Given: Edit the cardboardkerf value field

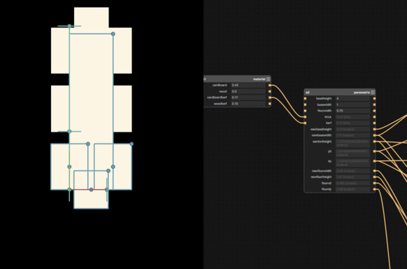Looking at the screenshot, I should coord(248,97).
